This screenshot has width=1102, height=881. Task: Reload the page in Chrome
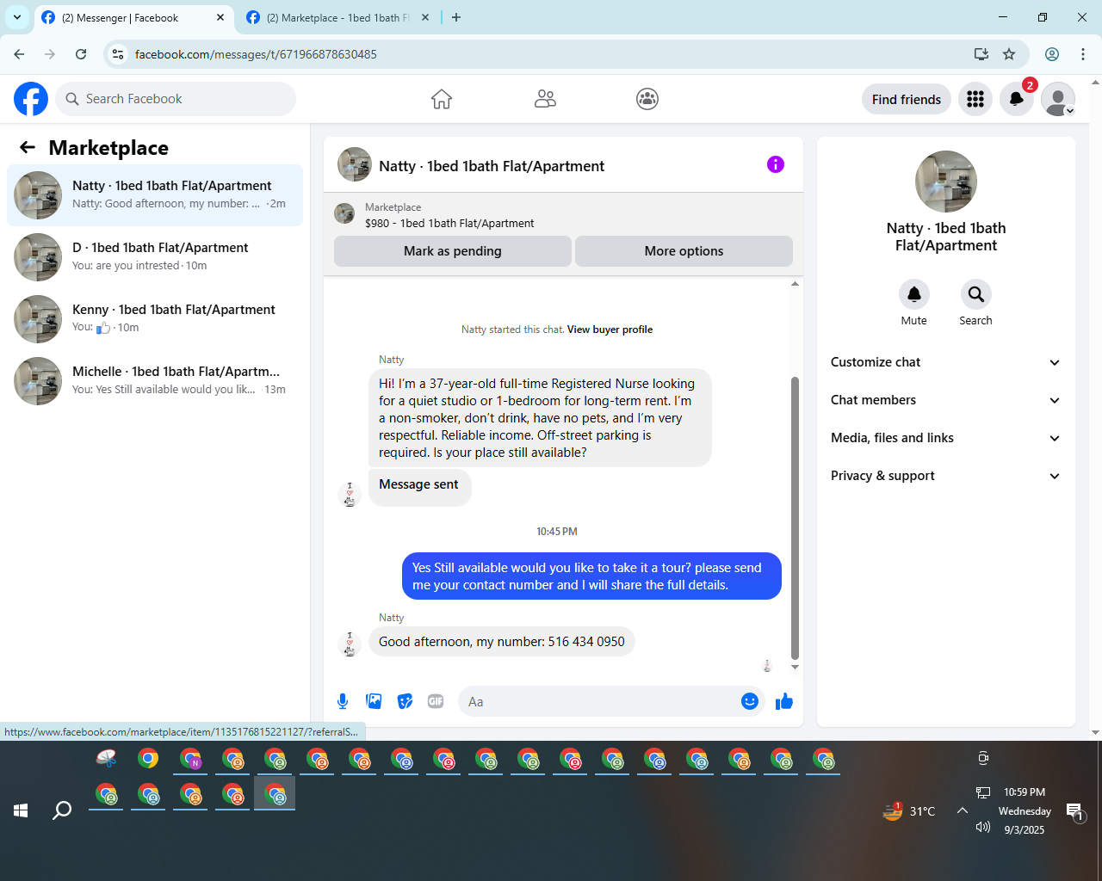[x=81, y=54]
